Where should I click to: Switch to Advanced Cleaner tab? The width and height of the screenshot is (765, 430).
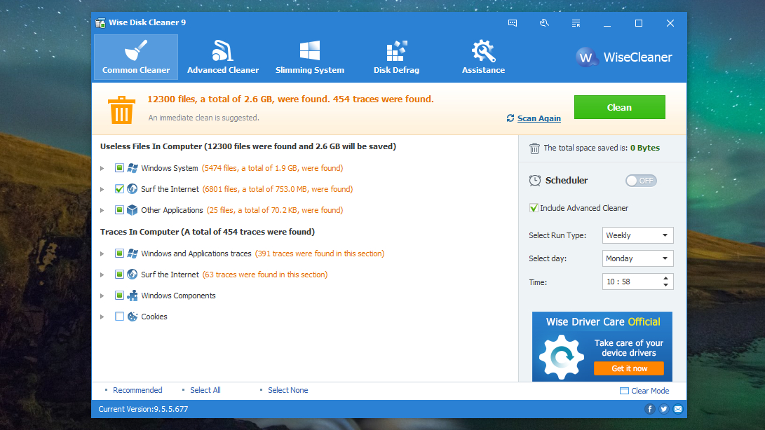223,57
